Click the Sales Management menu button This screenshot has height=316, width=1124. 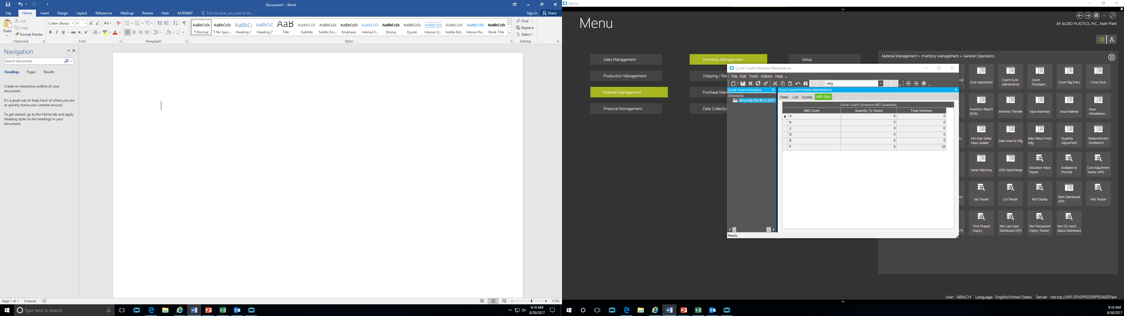click(x=626, y=59)
